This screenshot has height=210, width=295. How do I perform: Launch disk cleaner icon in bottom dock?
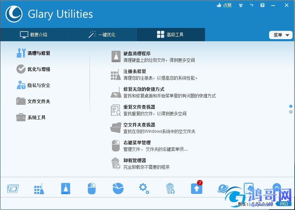[x=66, y=189]
